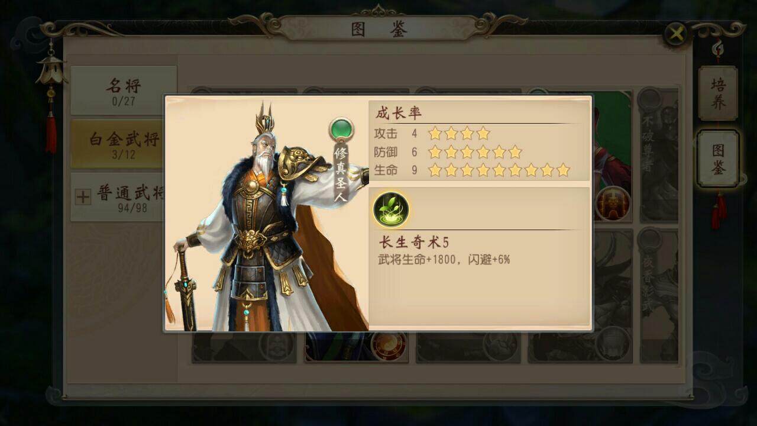Click the 长生奇术5 skill name
This screenshot has height=426, width=757.
point(414,242)
